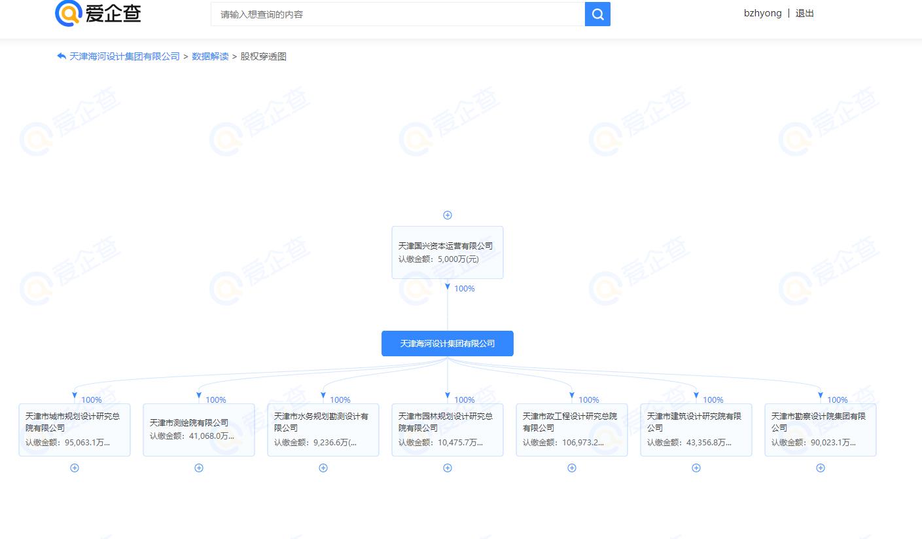Viewport: 922px width, 539px height.
Task: Open the 天津市测绘院有限公司 card
Action: pyautogui.click(x=199, y=430)
